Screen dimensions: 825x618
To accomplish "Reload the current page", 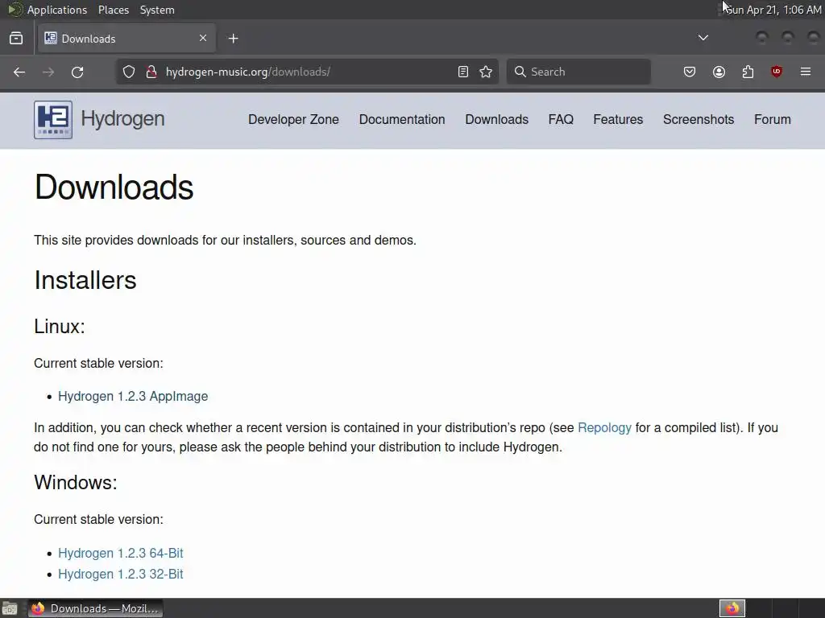I will pyautogui.click(x=77, y=72).
